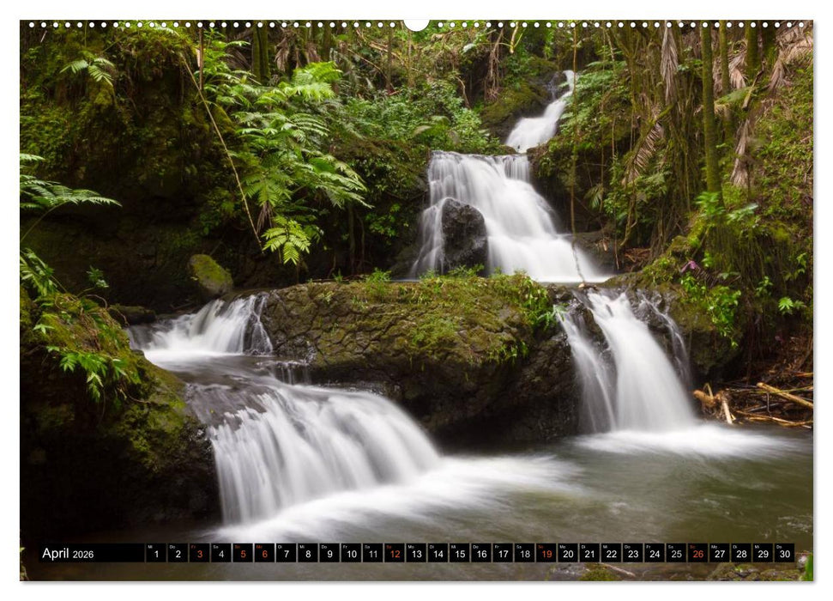Click red Sunday date 5
833x601 pixels.
pyautogui.click(x=243, y=554)
